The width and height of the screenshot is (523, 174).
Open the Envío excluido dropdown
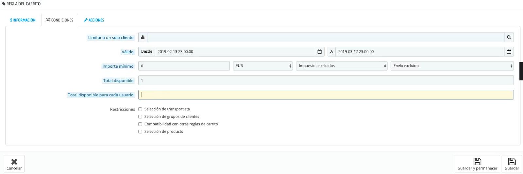click(452, 66)
